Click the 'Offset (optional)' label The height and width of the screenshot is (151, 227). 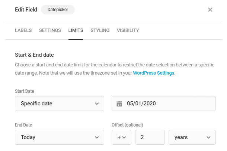(127, 125)
